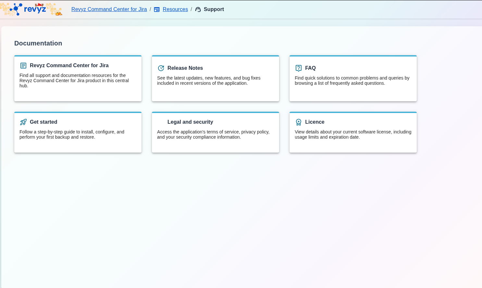
Task: Click the Documentation section heading
Action: click(x=38, y=44)
